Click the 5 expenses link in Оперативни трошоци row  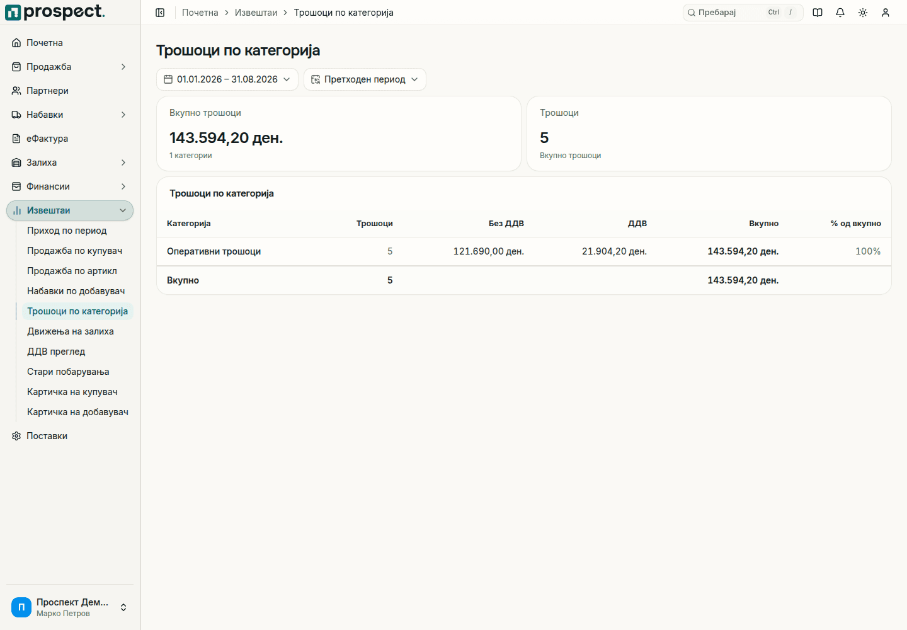(x=390, y=251)
